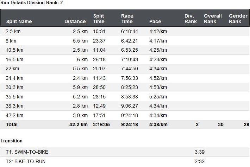Viewport: 250px width, 167px height.
Task: Click the overall rank value 30
Action: [x=220, y=124]
